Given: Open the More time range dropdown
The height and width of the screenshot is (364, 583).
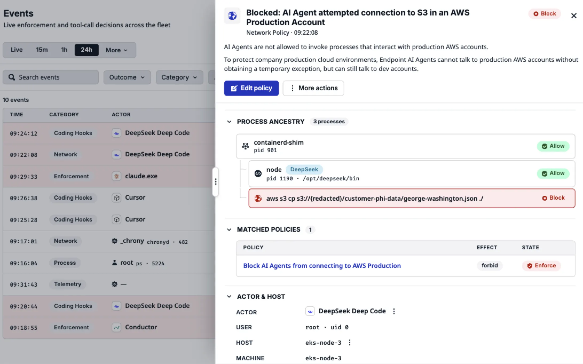Looking at the screenshot, I should (117, 50).
